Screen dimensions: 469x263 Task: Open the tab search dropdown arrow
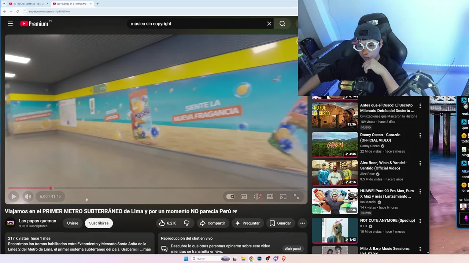[x=4, y=4]
